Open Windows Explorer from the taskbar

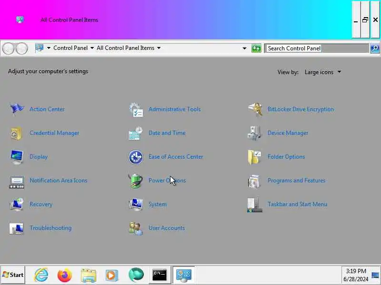tap(89, 275)
